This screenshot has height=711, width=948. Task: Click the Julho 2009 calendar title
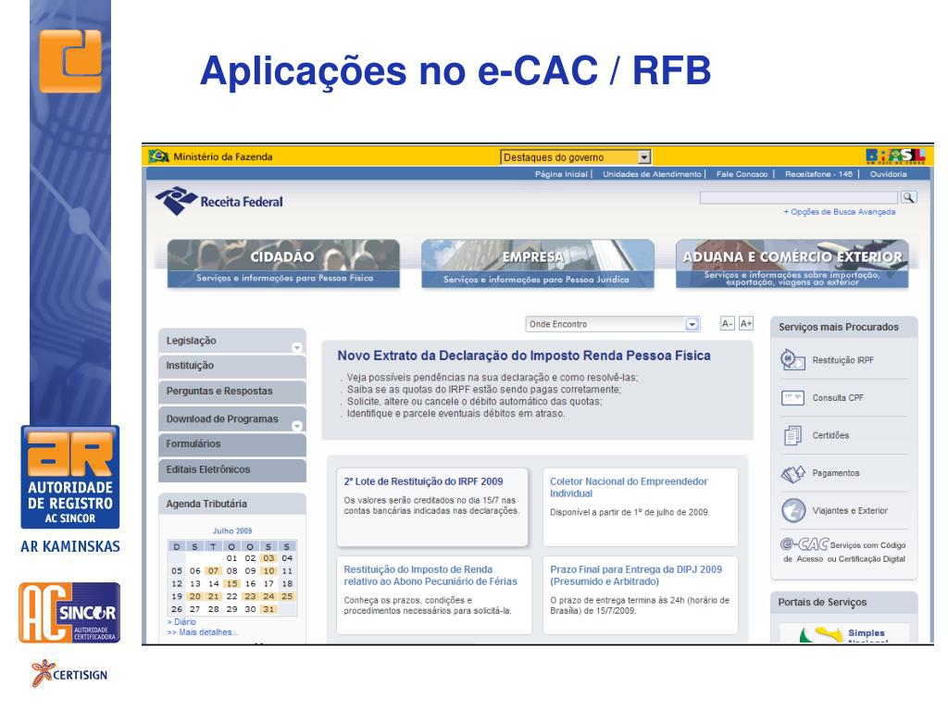click(232, 530)
